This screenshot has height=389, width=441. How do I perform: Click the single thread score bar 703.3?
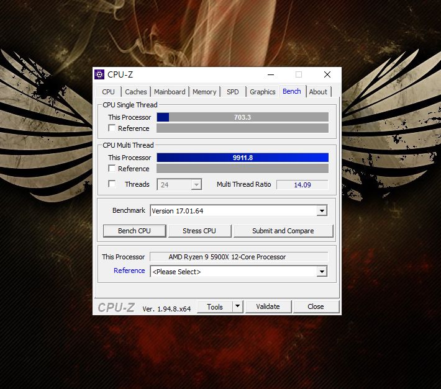(x=242, y=117)
